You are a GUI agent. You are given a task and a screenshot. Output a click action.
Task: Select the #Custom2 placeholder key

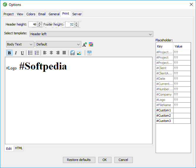(x=164, y=116)
